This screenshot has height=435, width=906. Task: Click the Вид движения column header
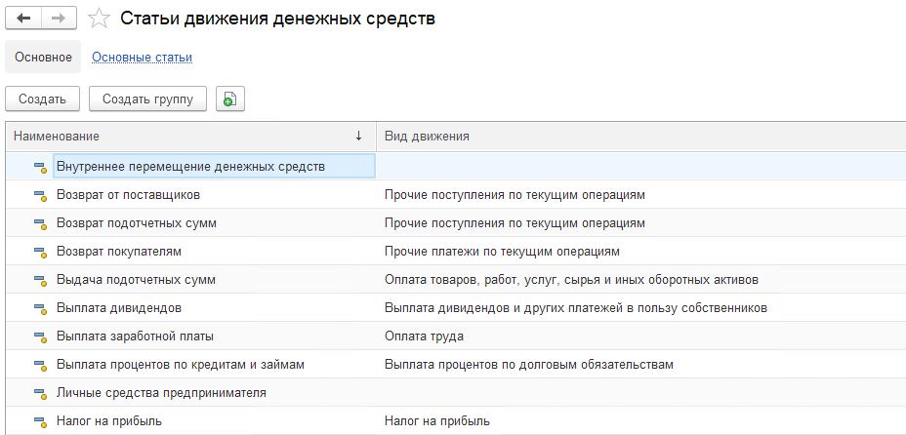click(x=427, y=137)
